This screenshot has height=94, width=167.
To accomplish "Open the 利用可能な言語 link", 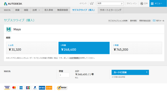I will click(145, 21).
